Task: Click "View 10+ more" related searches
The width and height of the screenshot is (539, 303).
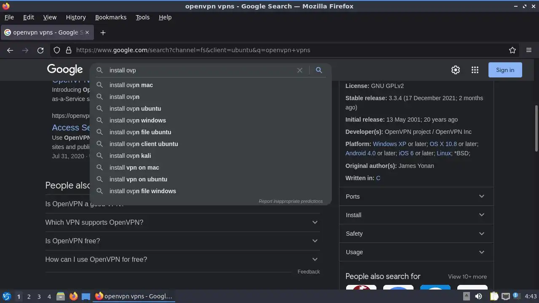Action: 467,276
